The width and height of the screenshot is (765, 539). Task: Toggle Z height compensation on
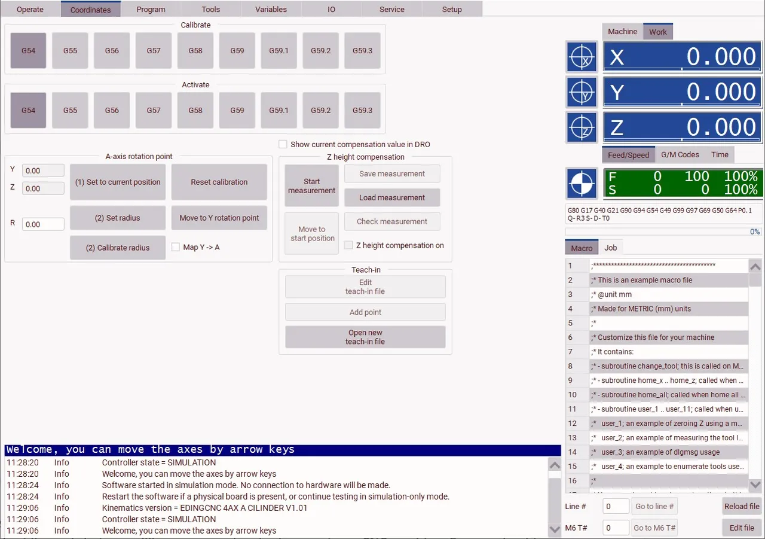348,245
